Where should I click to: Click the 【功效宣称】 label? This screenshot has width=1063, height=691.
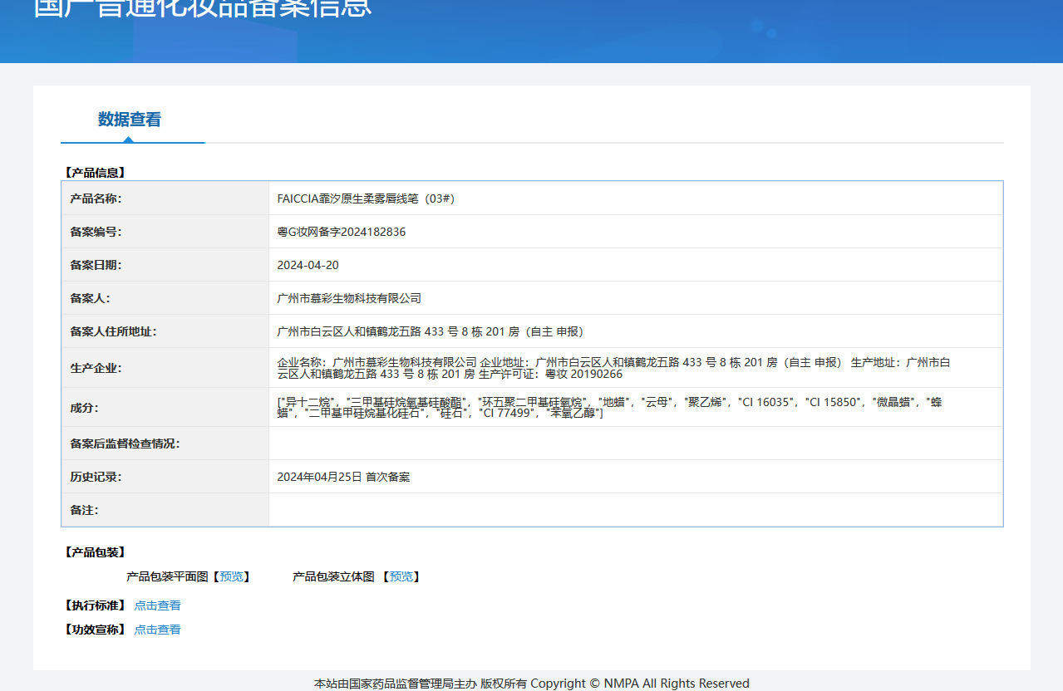[x=95, y=630]
